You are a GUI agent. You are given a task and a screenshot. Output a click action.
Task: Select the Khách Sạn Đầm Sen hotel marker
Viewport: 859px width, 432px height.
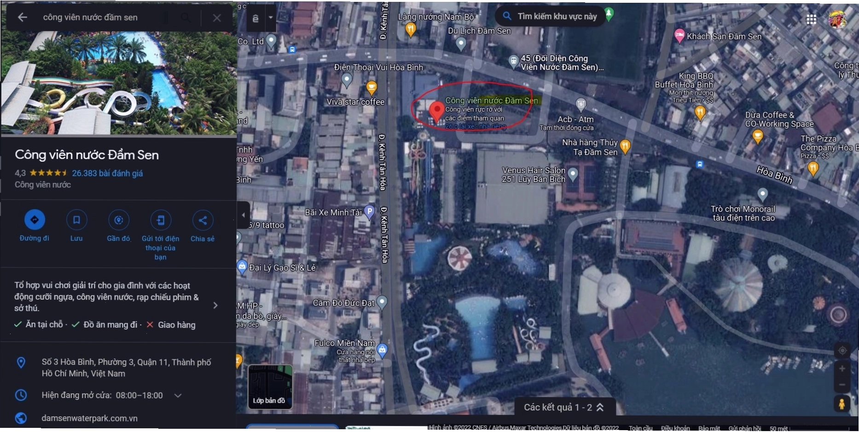(679, 36)
